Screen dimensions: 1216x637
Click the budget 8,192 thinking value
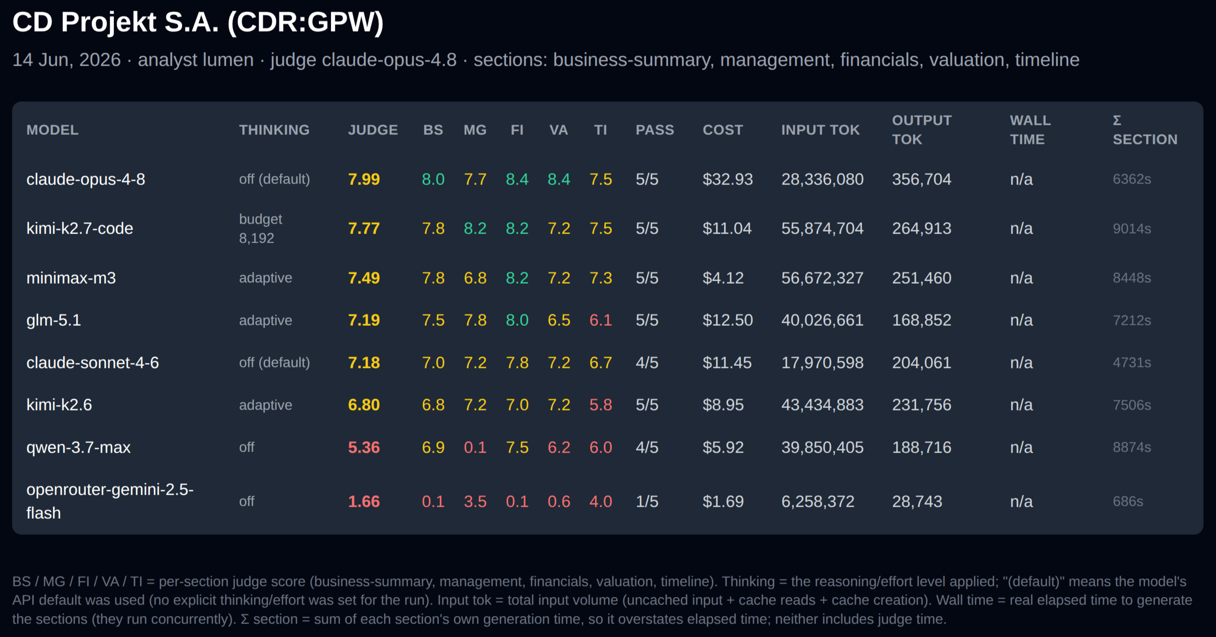click(x=261, y=228)
